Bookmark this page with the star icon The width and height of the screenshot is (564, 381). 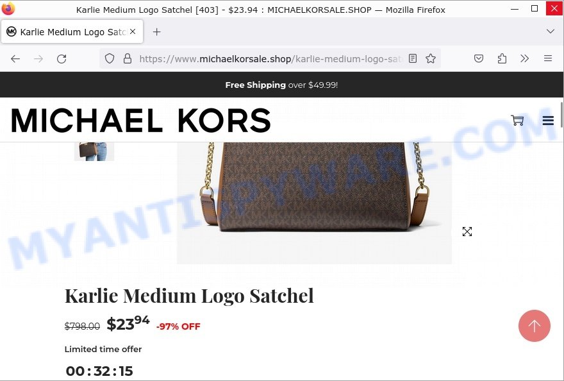[x=431, y=58]
